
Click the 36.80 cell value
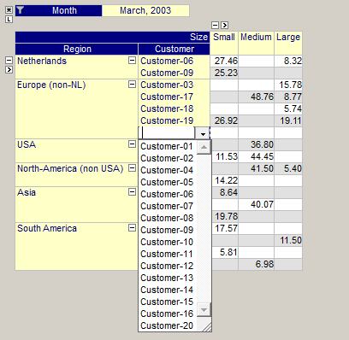coord(257,144)
